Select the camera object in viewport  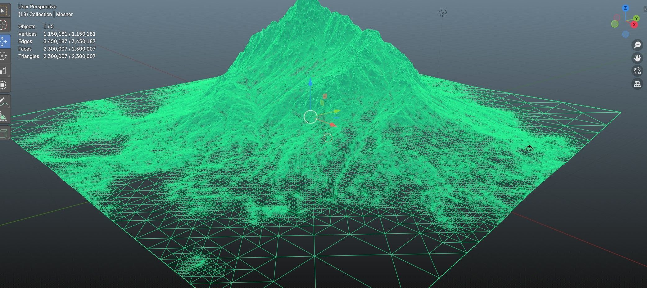pos(529,148)
